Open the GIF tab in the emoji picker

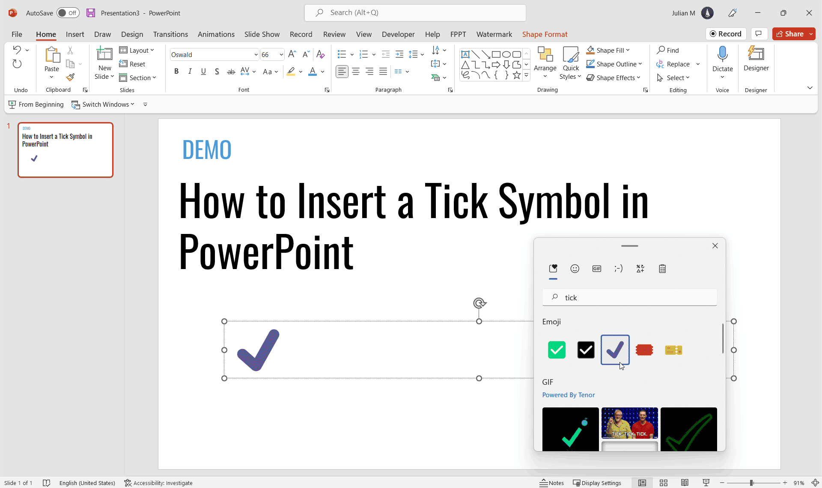[597, 269]
